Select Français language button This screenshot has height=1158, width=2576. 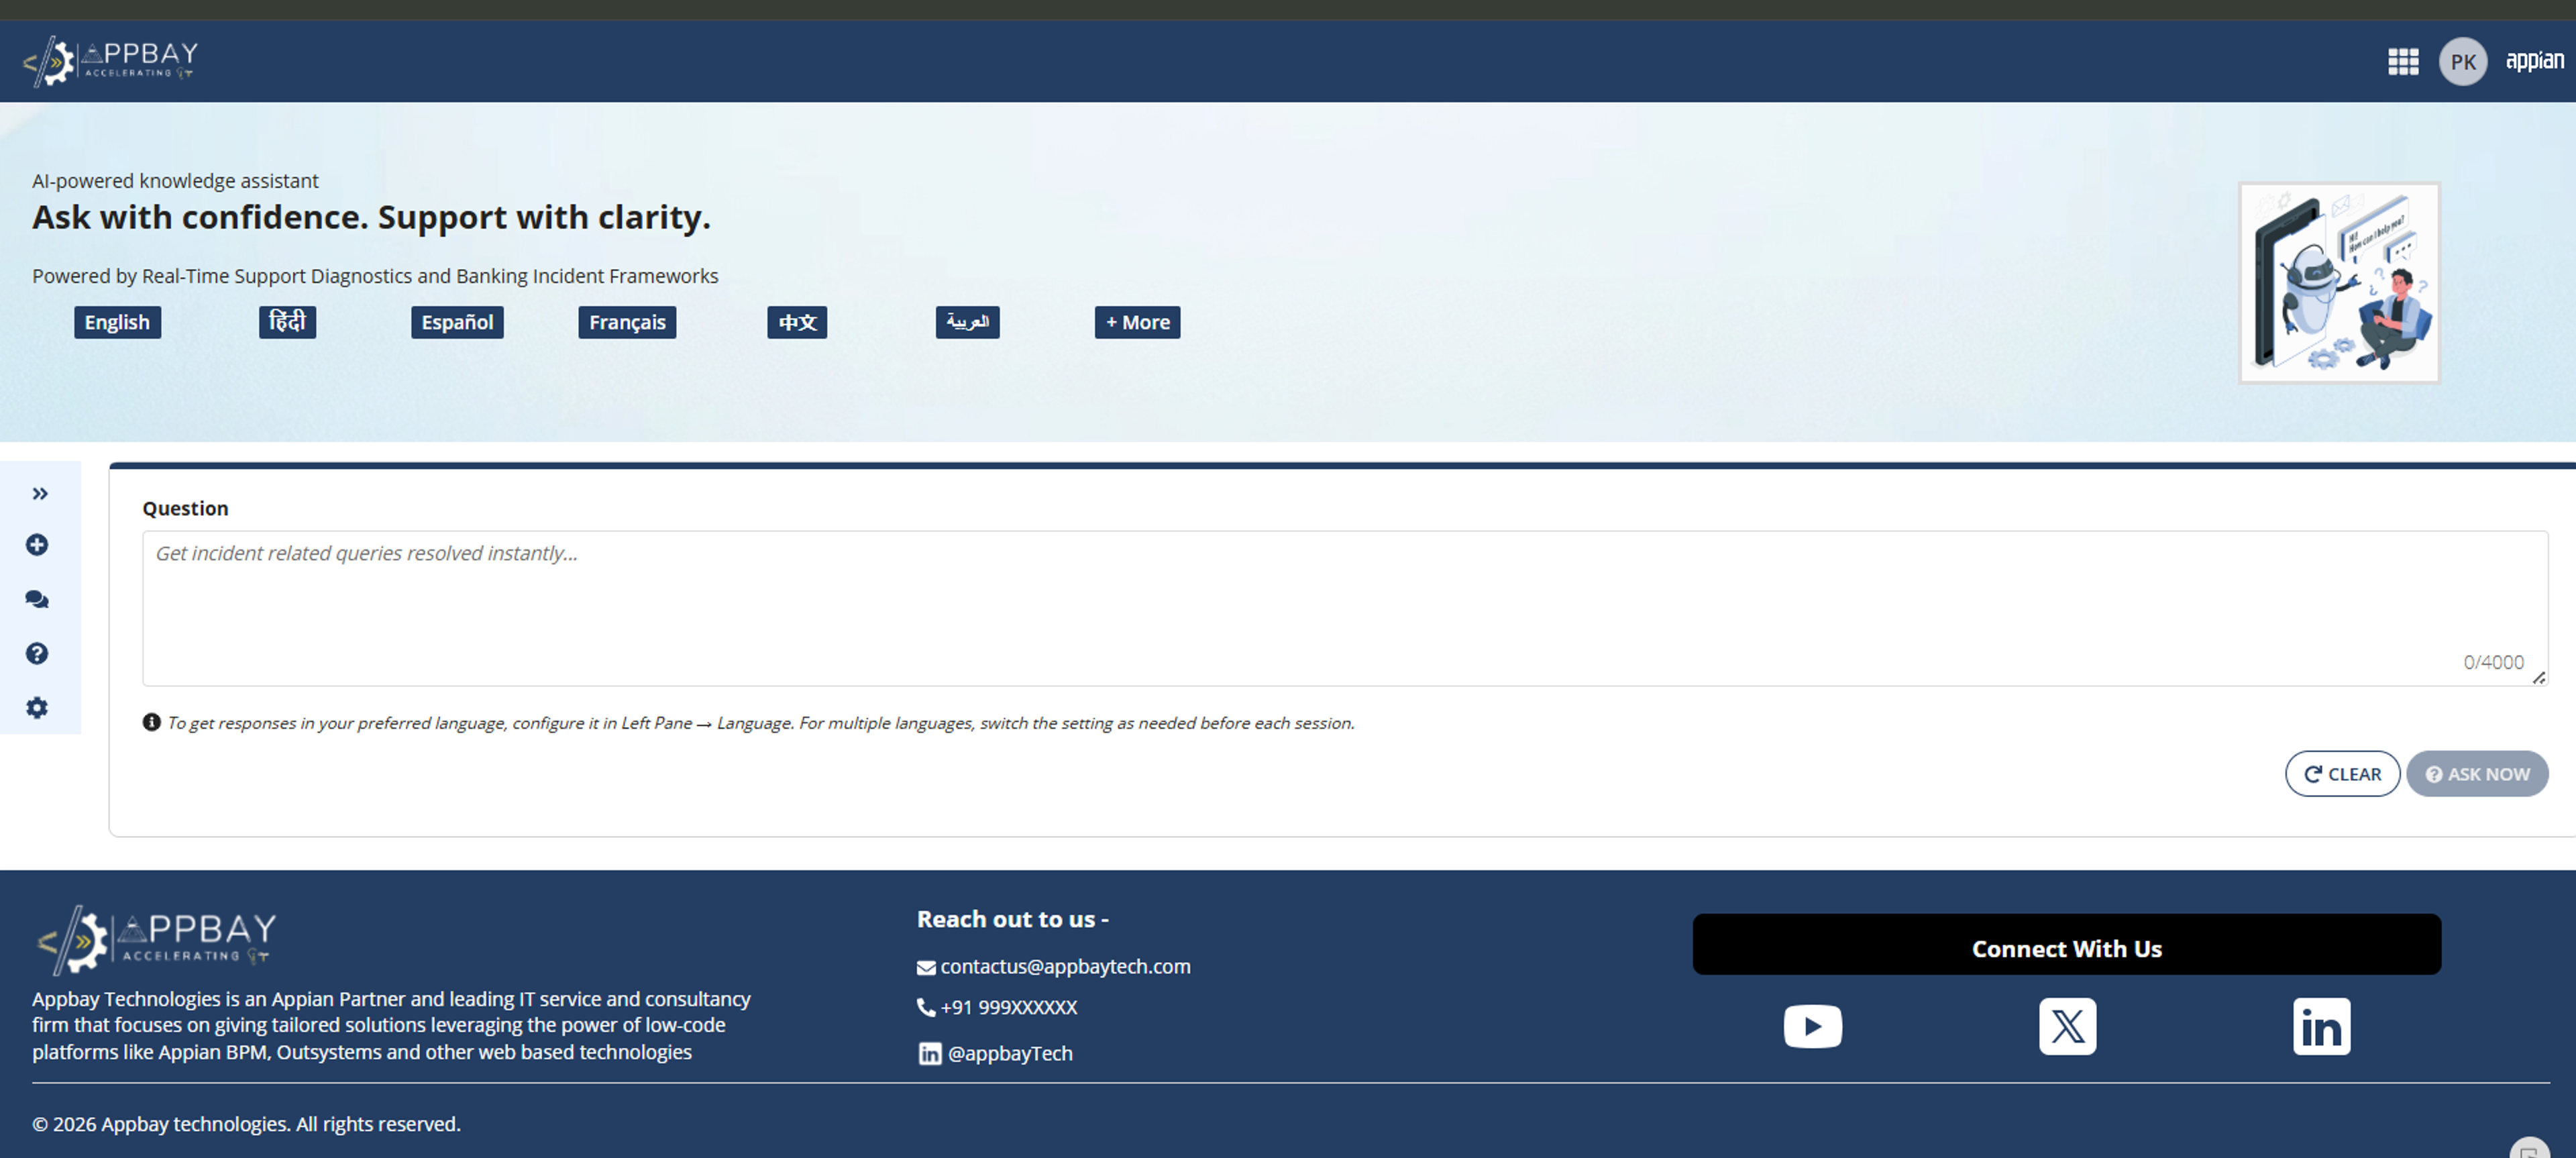pos(627,322)
